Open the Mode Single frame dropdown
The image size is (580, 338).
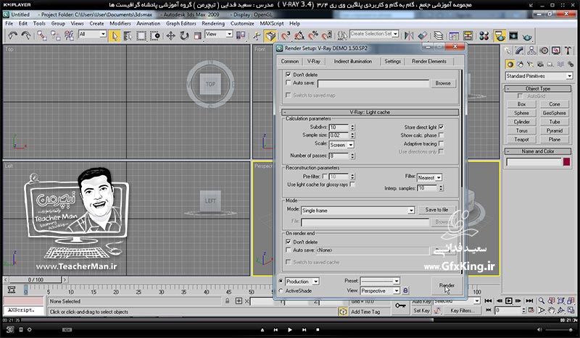click(357, 211)
